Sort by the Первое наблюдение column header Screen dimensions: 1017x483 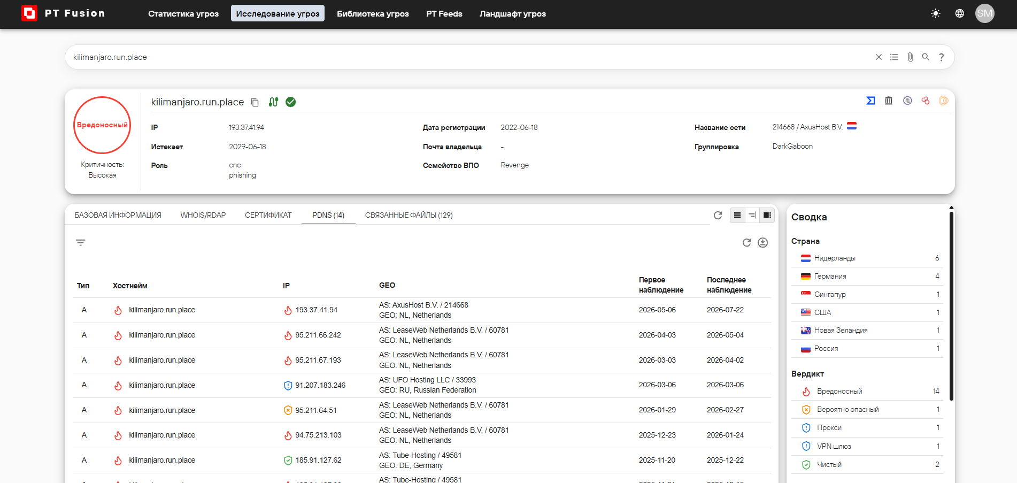pos(661,285)
